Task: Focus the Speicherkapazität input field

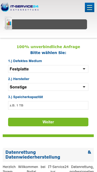Action: pyautogui.click(x=48, y=105)
